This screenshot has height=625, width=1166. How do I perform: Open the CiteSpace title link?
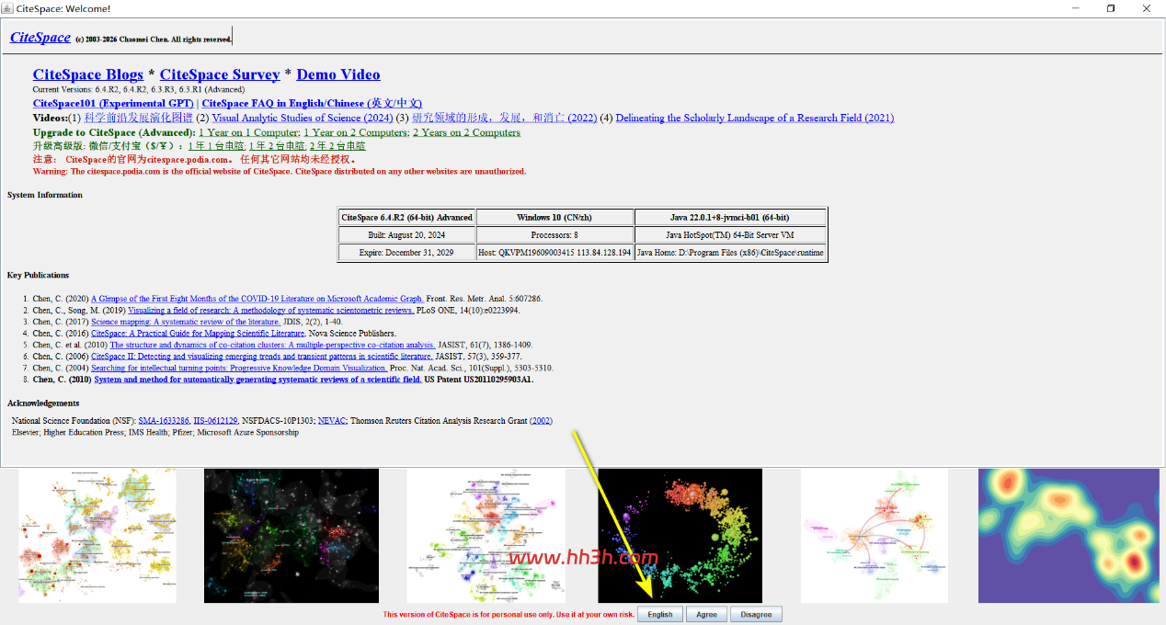40,37
